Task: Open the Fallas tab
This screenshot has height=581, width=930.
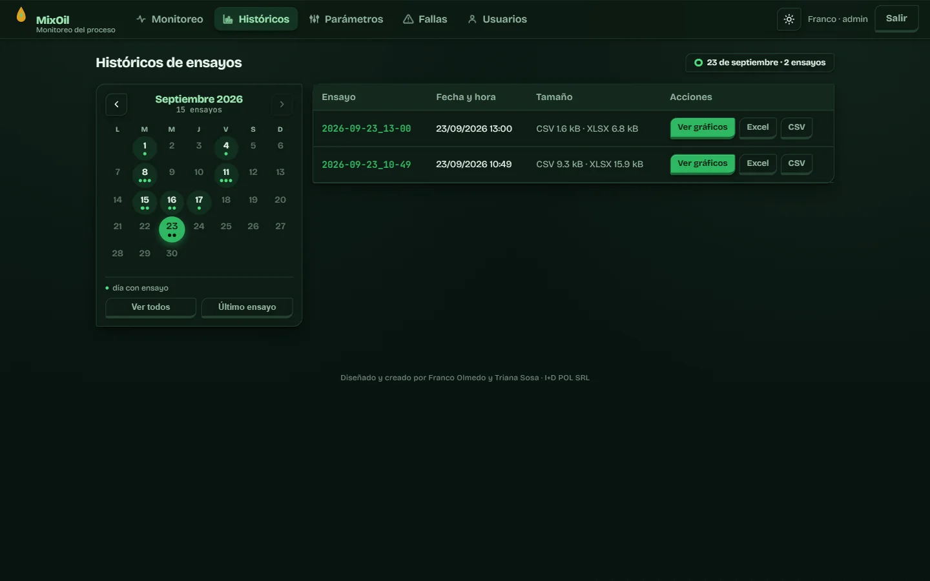Action: pos(425,19)
